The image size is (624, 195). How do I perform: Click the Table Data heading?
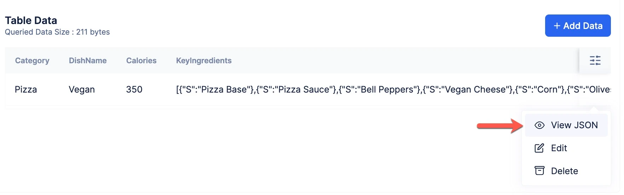[31, 20]
